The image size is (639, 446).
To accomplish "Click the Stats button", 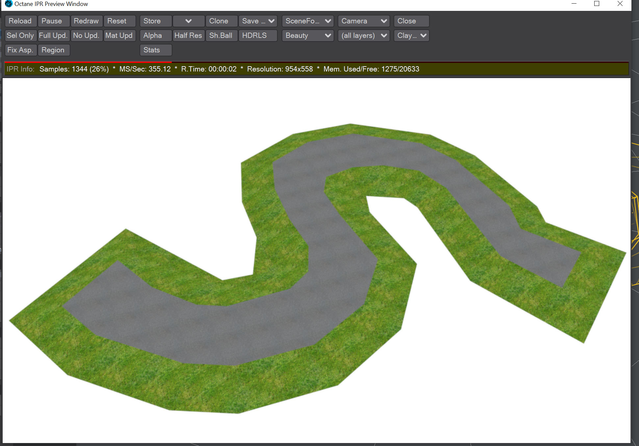I will 155,50.
